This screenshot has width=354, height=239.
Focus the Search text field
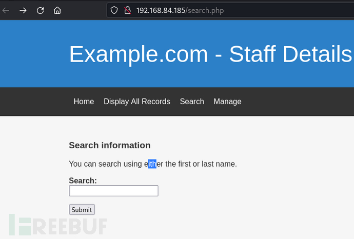[x=113, y=191]
